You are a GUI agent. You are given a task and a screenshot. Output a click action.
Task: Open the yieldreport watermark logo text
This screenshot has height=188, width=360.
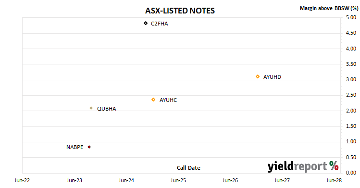click(x=298, y=166)
